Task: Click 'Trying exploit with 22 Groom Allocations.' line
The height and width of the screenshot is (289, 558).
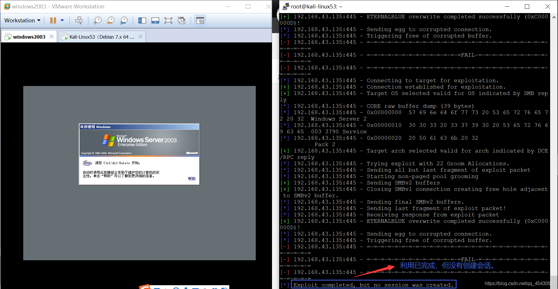Action: pyautogui.click(x=438, y=164)
